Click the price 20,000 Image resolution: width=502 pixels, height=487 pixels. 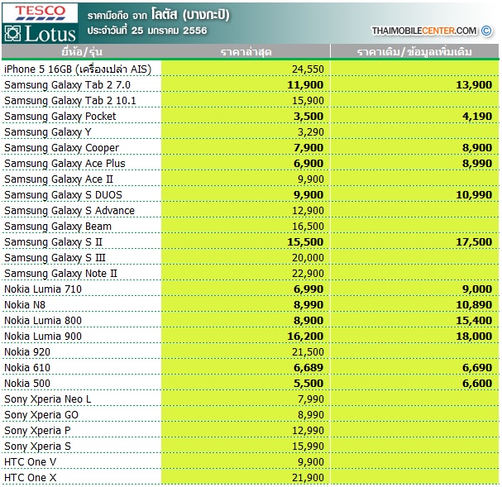(308, 258)
